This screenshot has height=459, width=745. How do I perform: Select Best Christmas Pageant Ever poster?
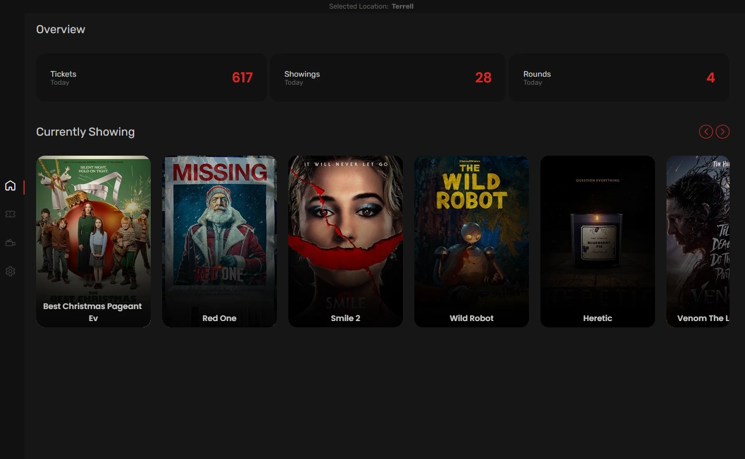(x=93, y=242)
